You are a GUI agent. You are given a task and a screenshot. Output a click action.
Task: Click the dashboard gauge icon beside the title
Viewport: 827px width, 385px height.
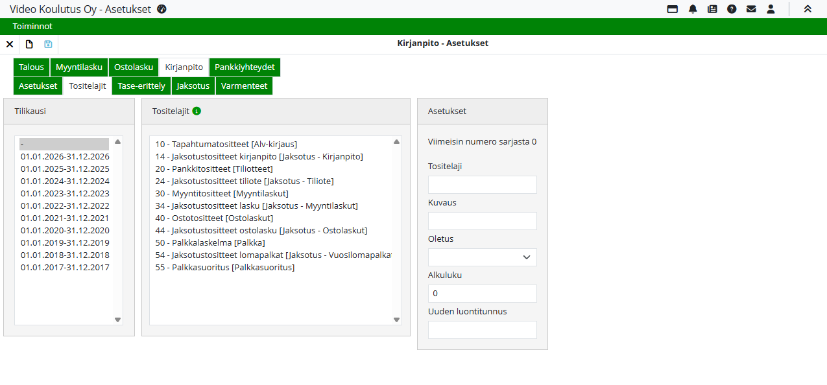[x=162, y=9]
